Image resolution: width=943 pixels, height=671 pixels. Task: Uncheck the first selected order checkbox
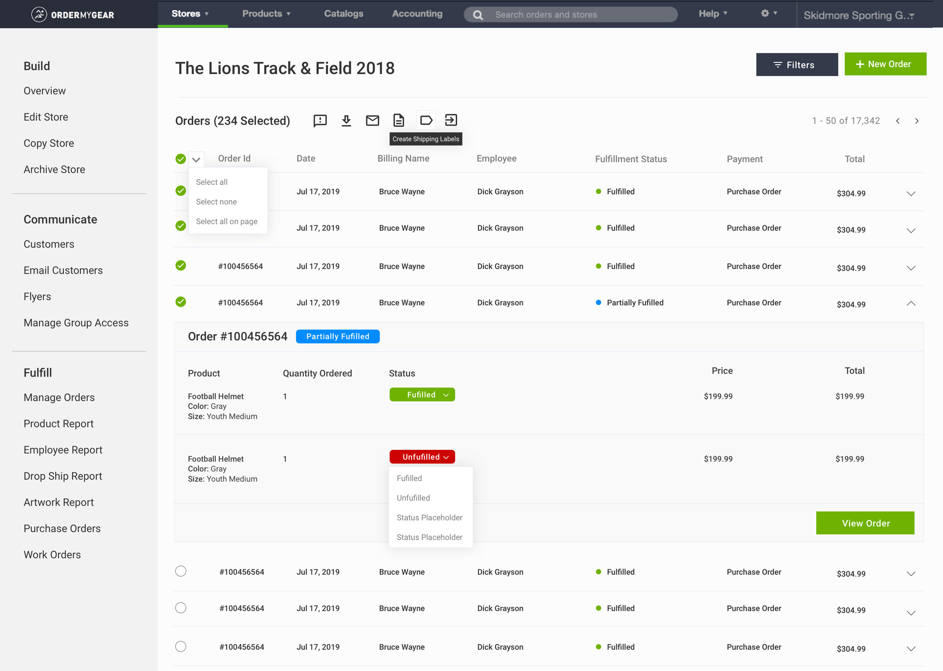point(181,191)
